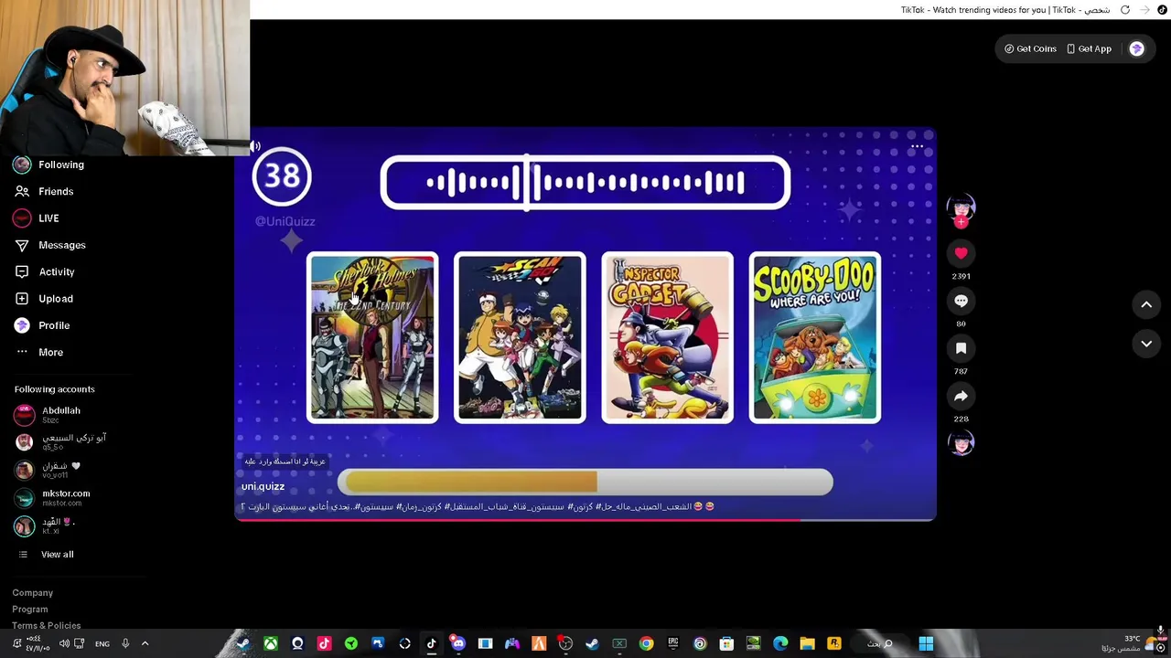Go to Profile in the sidebar
Screen dimensions: 1171x658
tap(42, 325)
